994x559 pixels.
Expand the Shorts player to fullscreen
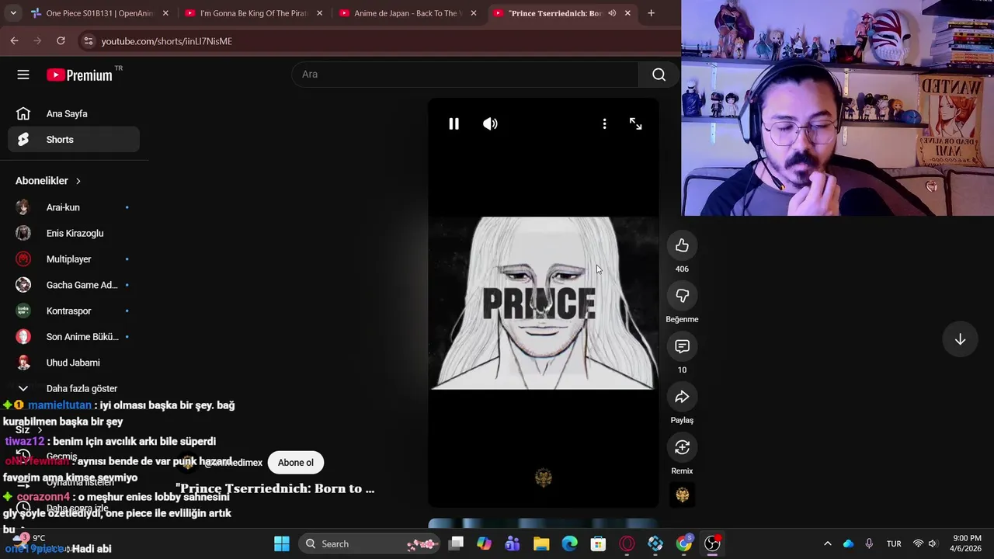tap(635, 123)
